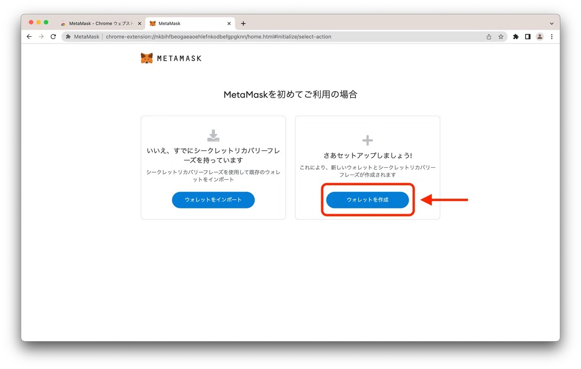Image resolution: width=581 pixels, height=369 pixels.
Task: Go back with the browser back arrow
Action: tap(29, 37)
